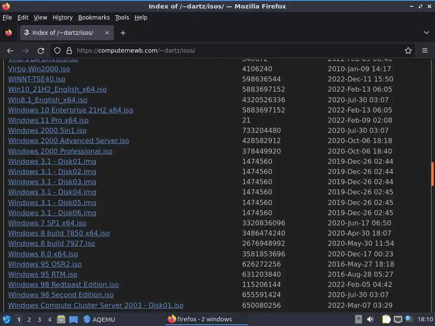
Task: Open the clipboard manager tray icon
Action: click(x=386, y=319)
